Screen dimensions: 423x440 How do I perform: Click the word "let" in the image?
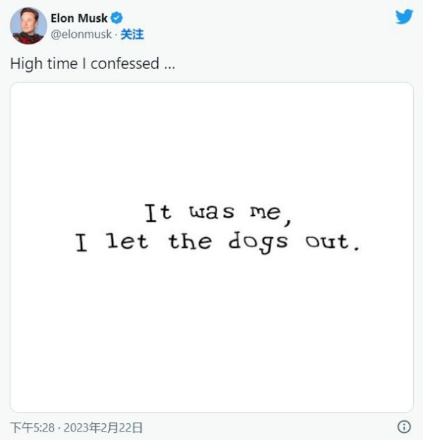(128, 242)
